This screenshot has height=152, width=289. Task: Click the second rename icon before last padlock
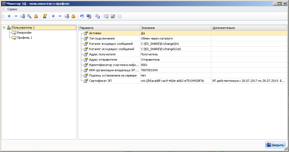point(66,16)
